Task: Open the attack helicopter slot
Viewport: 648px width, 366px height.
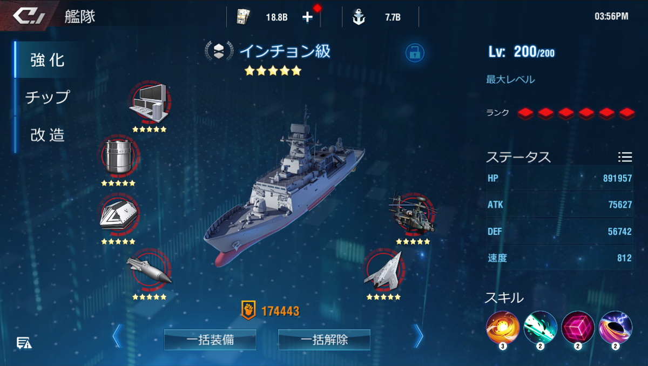Action: 413,215
